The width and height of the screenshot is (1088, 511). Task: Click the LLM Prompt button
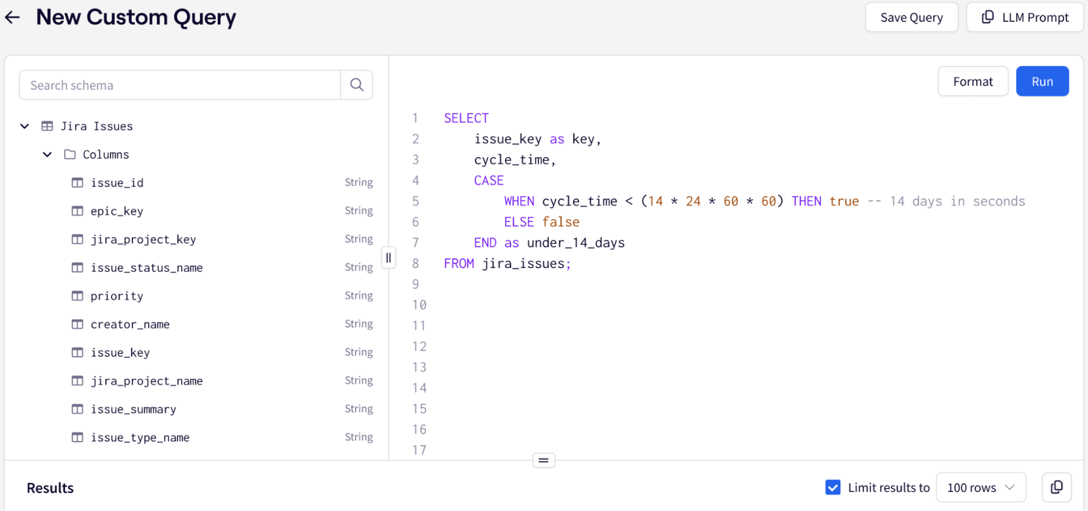coord(1024,17)
